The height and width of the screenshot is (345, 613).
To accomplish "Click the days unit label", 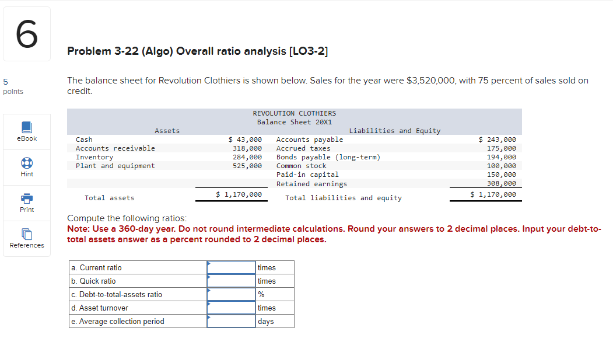I will 265,321.
